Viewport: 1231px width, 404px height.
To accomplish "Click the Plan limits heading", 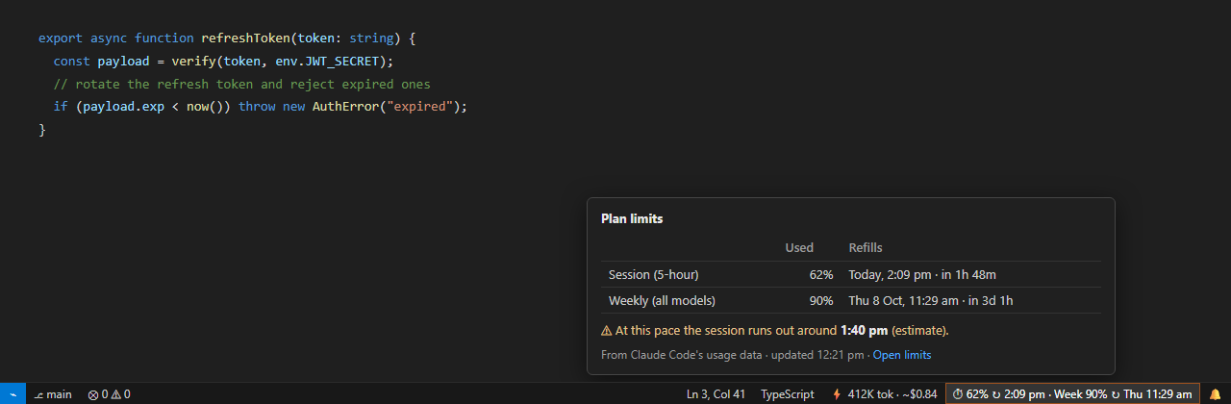I will tap(632, 218).
